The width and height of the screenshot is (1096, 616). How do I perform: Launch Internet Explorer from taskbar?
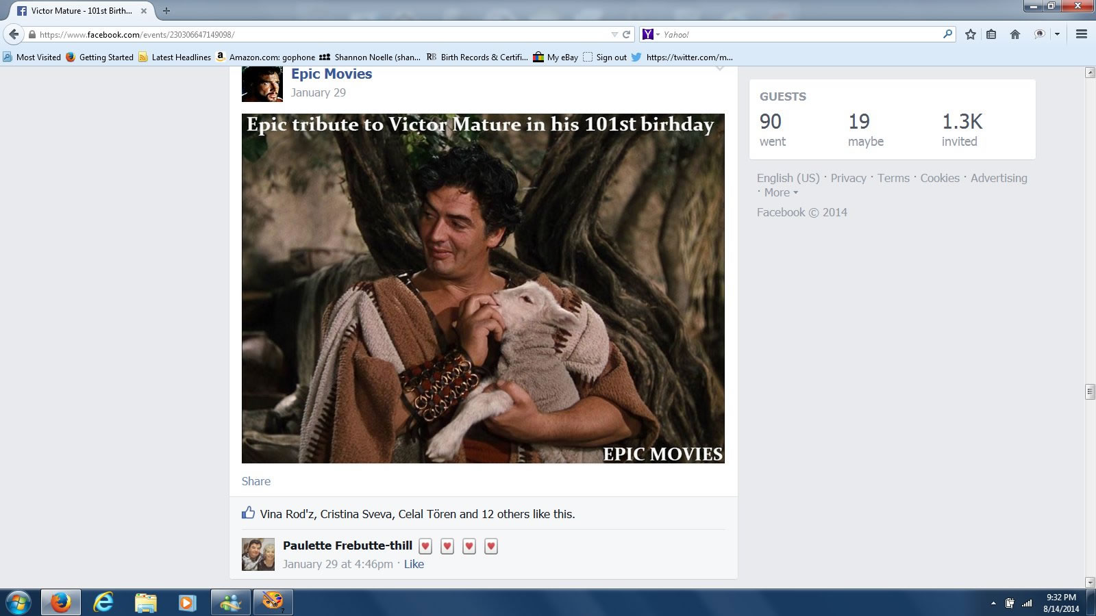point(103,603)
